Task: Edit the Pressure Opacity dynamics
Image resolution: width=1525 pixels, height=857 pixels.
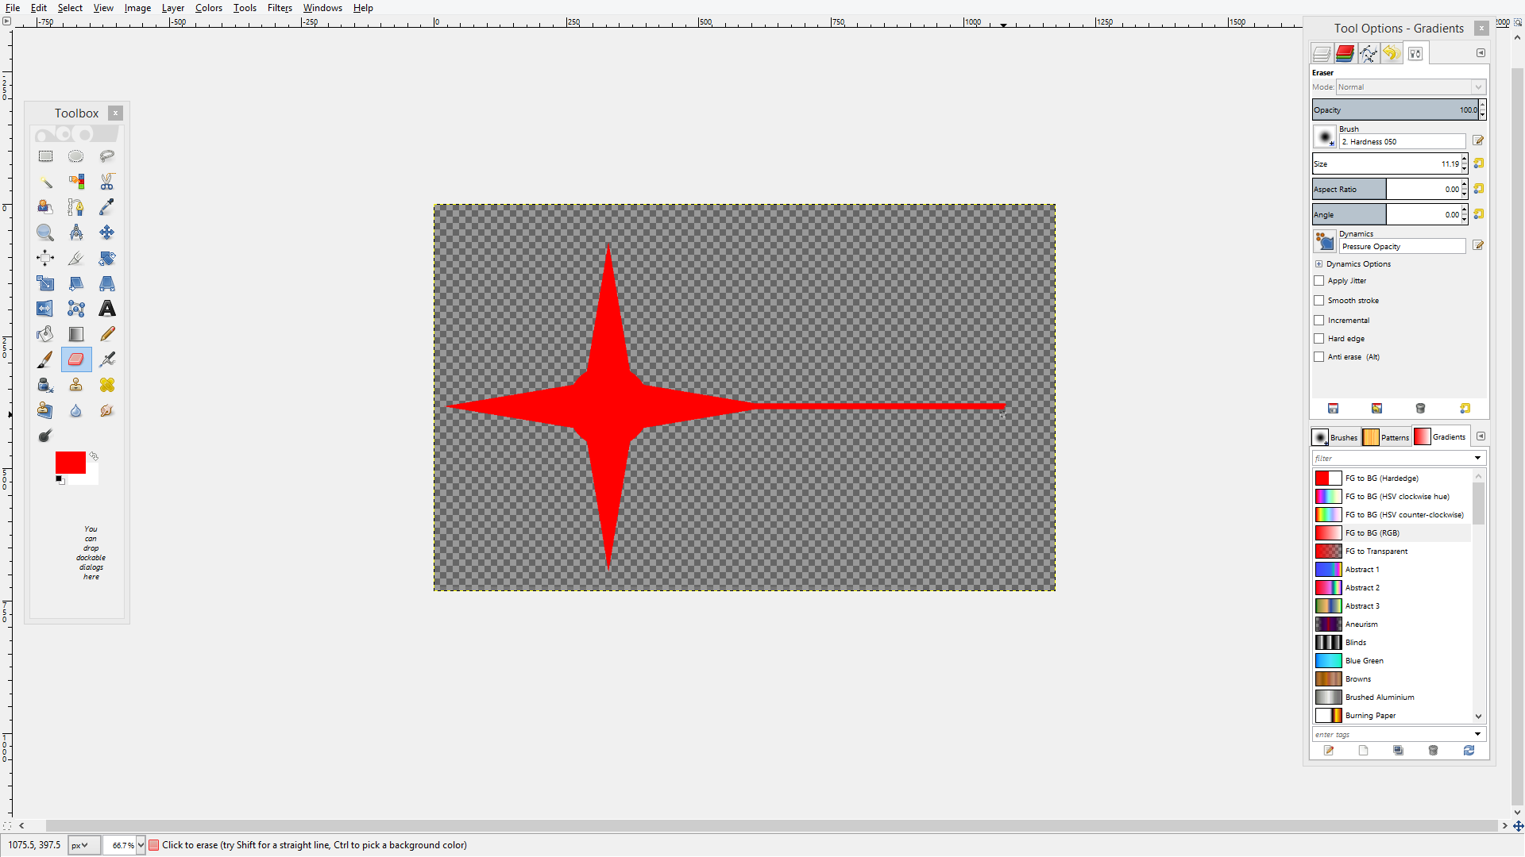Action: tap(1478, 245)
